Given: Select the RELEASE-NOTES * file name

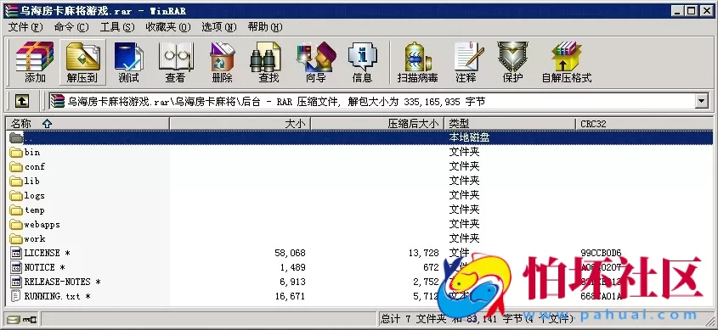Looking at the screenshot, I should coord(62,282).
